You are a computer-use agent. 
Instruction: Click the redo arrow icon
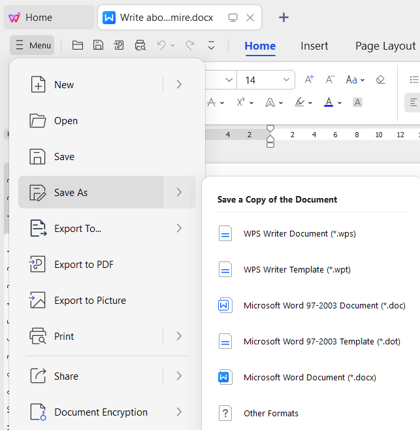[189, 45]
